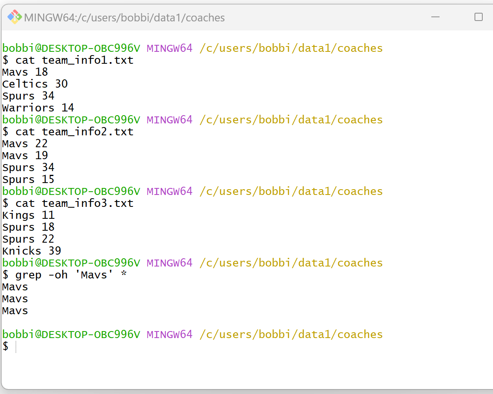Select the 'Celtics 30' output line

pyautogui.click(x=35, y=84)
